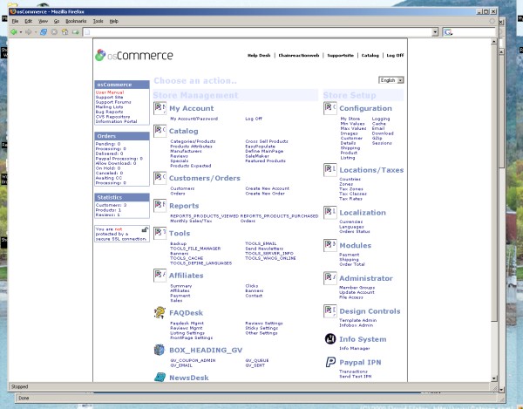This screenshot has width=523, height=409.
Task: Click the page vertical scrollbar down arrow
Action: point(494,378)
